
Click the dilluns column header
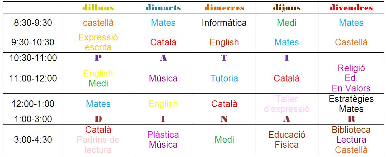pyautogui.click(x=98, y=8)
